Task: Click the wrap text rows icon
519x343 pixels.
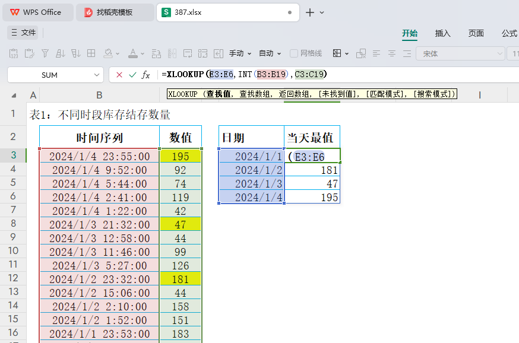Action: 156,53
